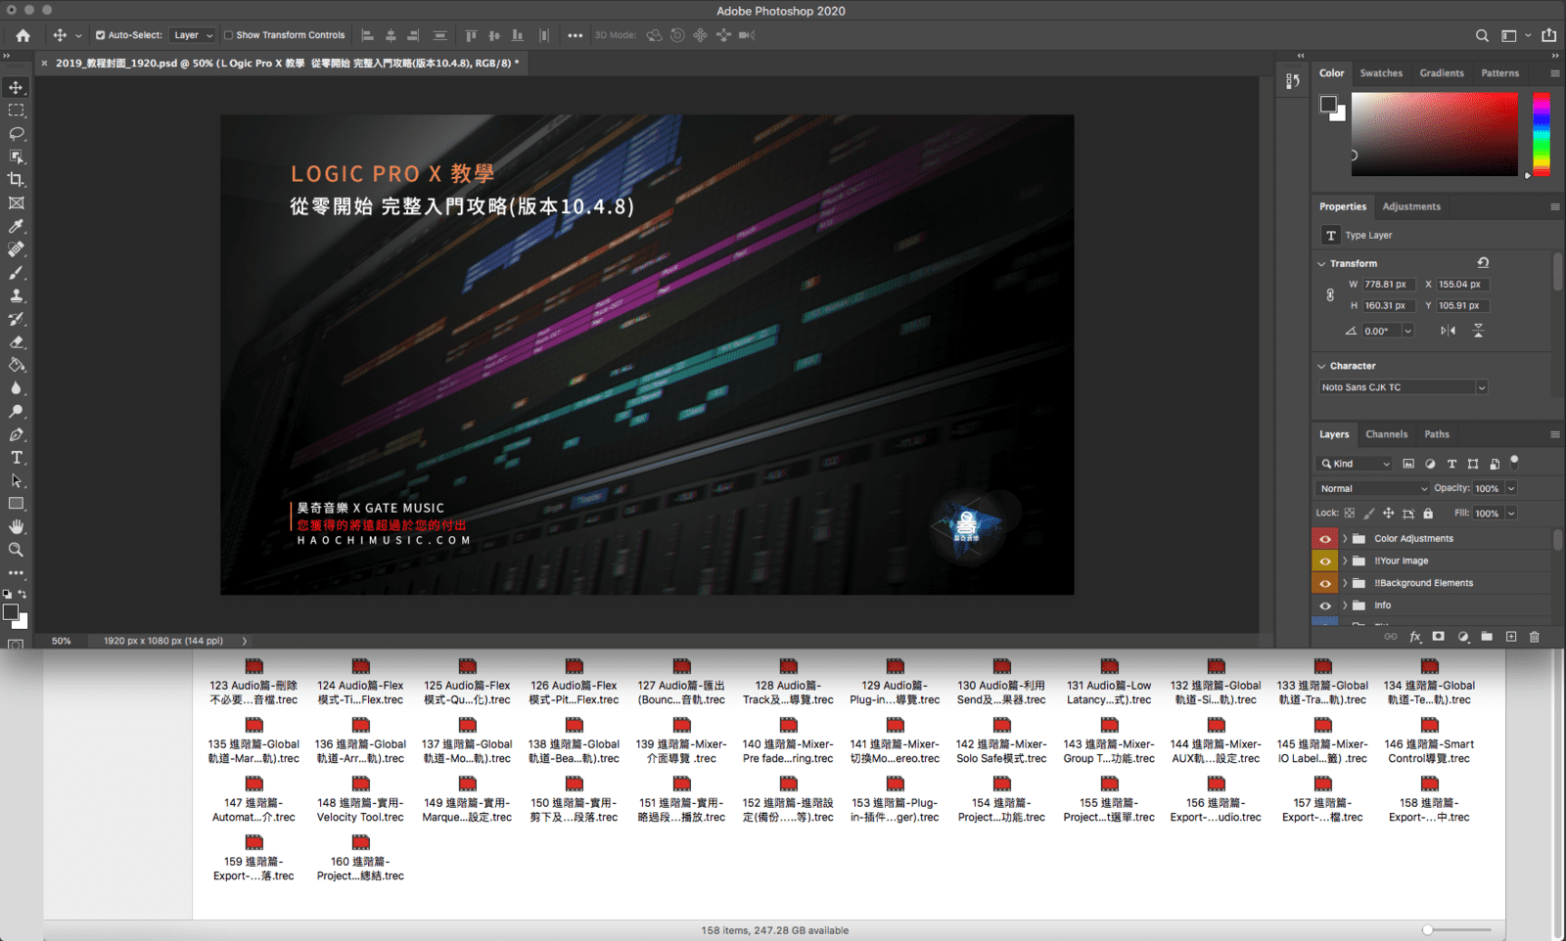Select the Rectangle shape tool
Screen dimensions: 1566x941
click(x=17, y=504)
